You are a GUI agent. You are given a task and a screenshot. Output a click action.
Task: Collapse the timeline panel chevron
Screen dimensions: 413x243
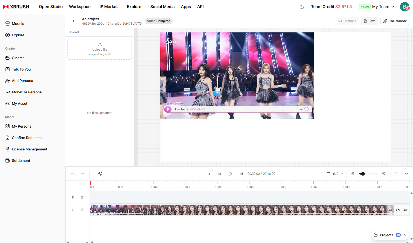(x=407, y=174)
